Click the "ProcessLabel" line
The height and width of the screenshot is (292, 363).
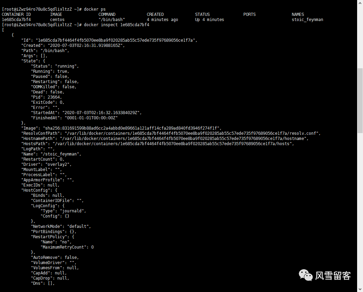(x=44, y=175)
